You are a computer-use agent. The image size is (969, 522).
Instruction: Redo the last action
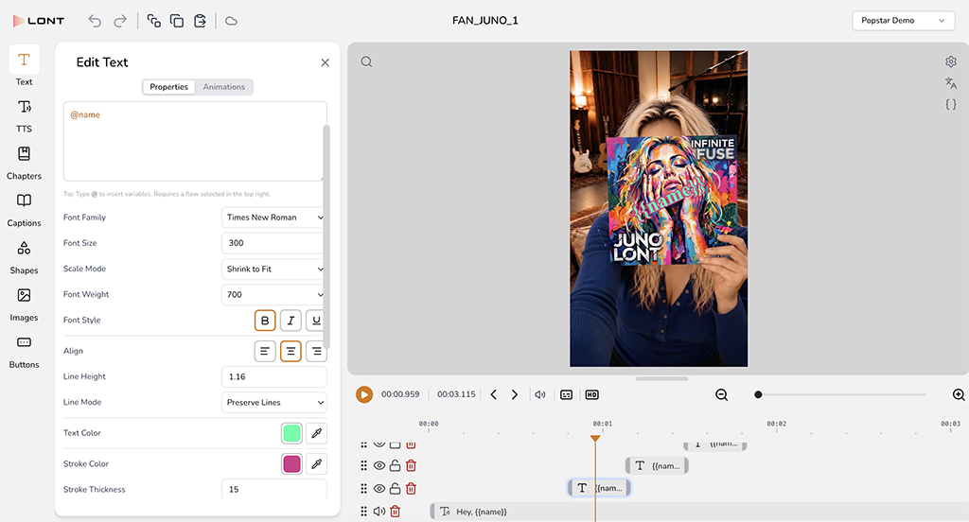tap(120, 21)
